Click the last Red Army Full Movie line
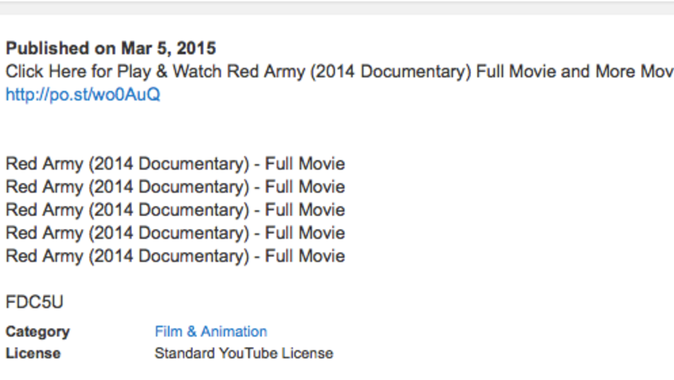Viewport: 674px width, 380px height. click(x=175, y=256)
